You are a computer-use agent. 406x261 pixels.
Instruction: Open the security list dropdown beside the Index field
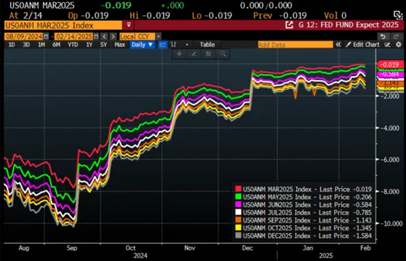point(129,25)
